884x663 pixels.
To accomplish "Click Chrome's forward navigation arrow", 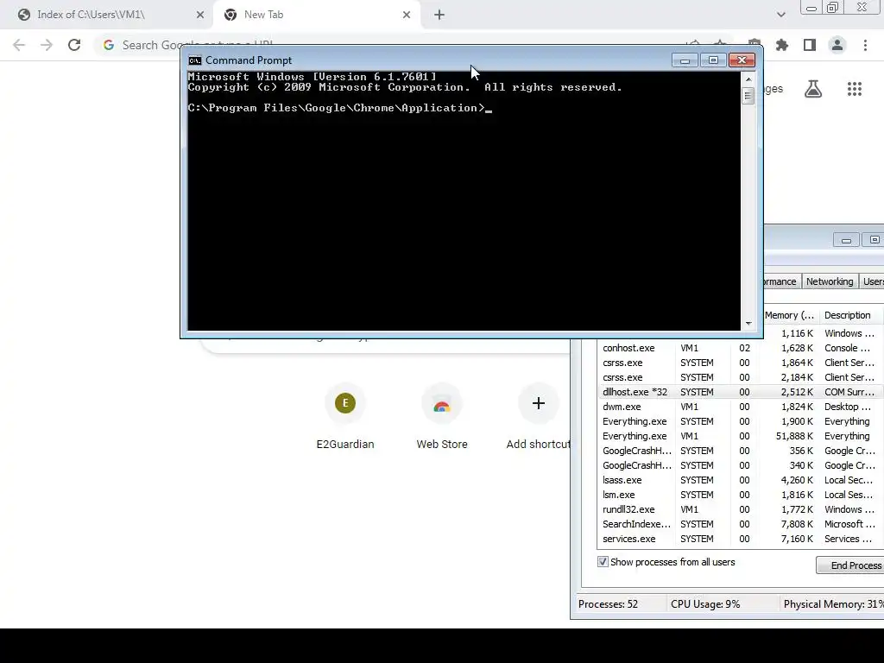I will click(x=47, y=45).
